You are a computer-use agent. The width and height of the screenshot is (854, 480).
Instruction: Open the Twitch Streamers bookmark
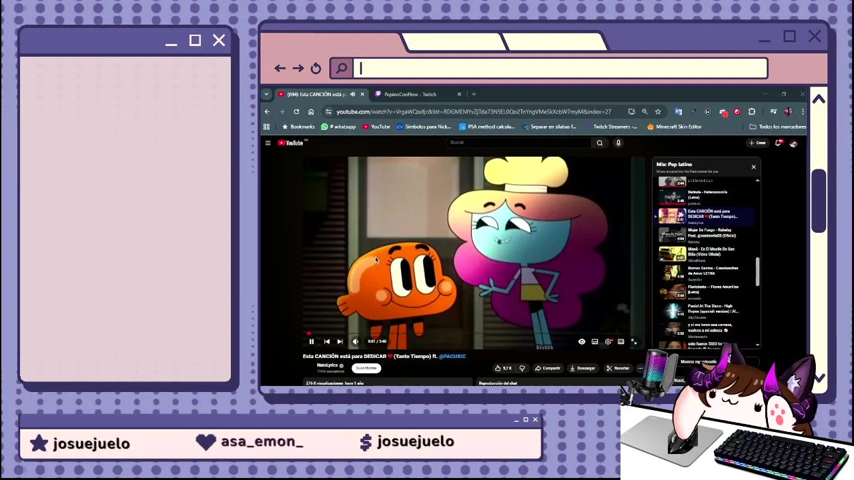coord(610,127)
